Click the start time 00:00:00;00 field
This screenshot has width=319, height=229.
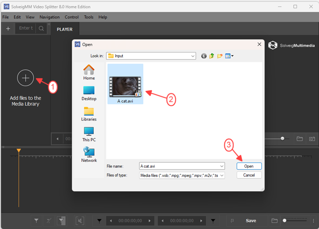tap(130, 221)
